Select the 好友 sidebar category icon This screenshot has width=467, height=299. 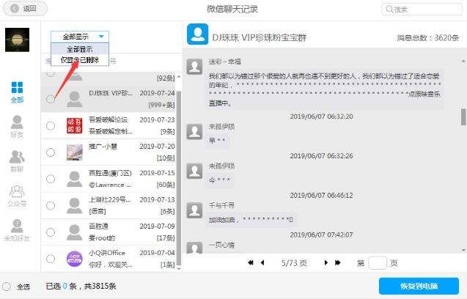tap(17, 127)
